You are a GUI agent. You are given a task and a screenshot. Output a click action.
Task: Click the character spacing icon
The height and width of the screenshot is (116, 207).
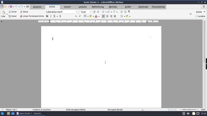[x=85, y=16]
